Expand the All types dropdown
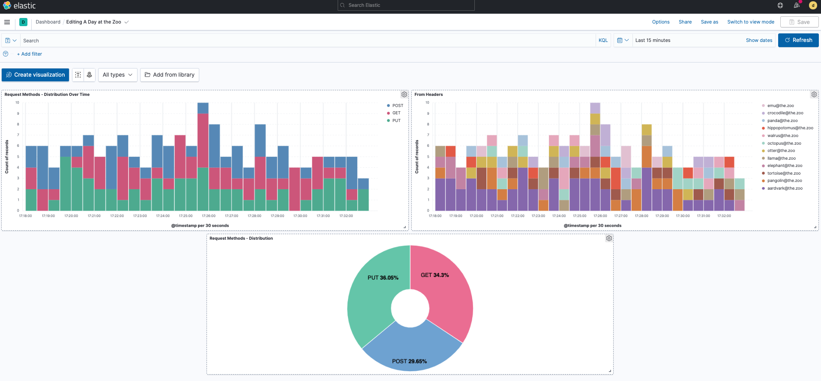 tap(117, 75)
